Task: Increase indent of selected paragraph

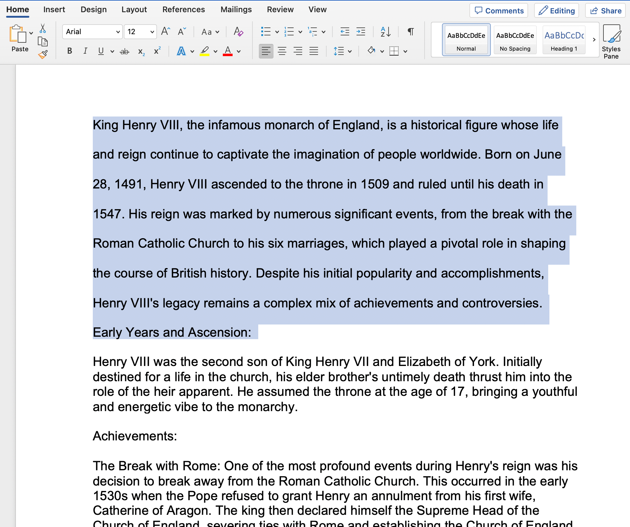Action: (361, 31)
